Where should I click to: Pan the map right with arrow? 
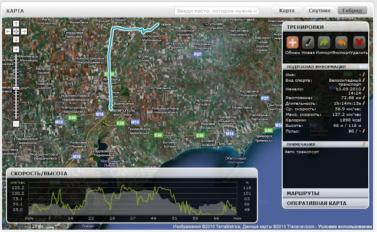[x=24, y=31]
